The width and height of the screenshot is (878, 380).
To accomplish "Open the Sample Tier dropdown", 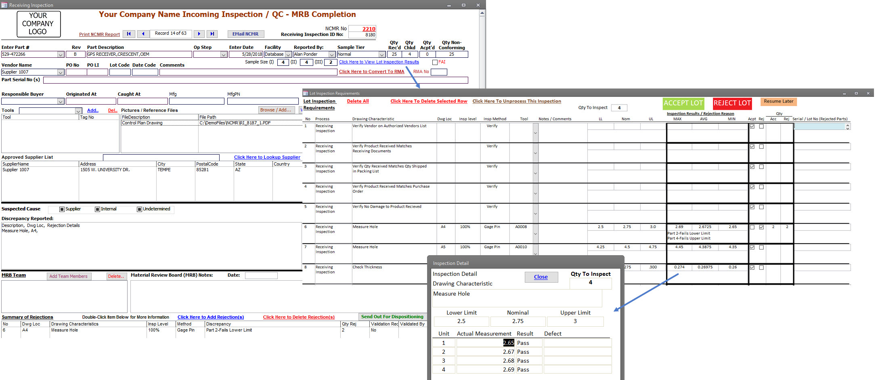I will 383,54.
